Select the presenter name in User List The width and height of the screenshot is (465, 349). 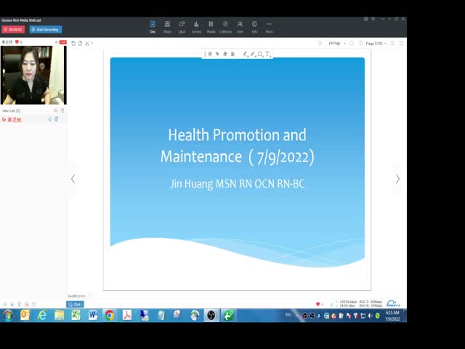tap(14, 119)
